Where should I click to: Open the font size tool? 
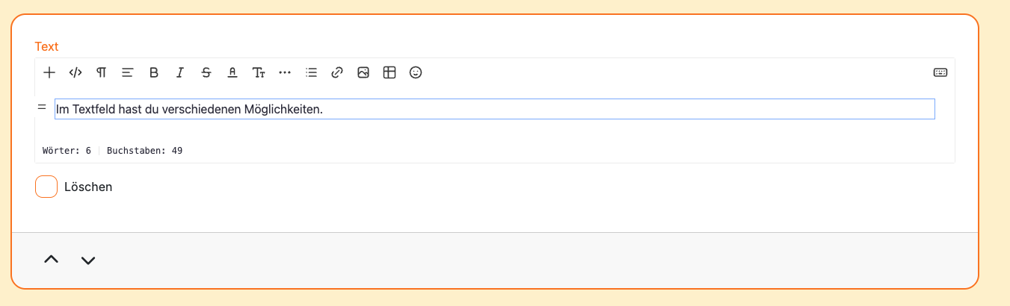(x=259, y=72)
